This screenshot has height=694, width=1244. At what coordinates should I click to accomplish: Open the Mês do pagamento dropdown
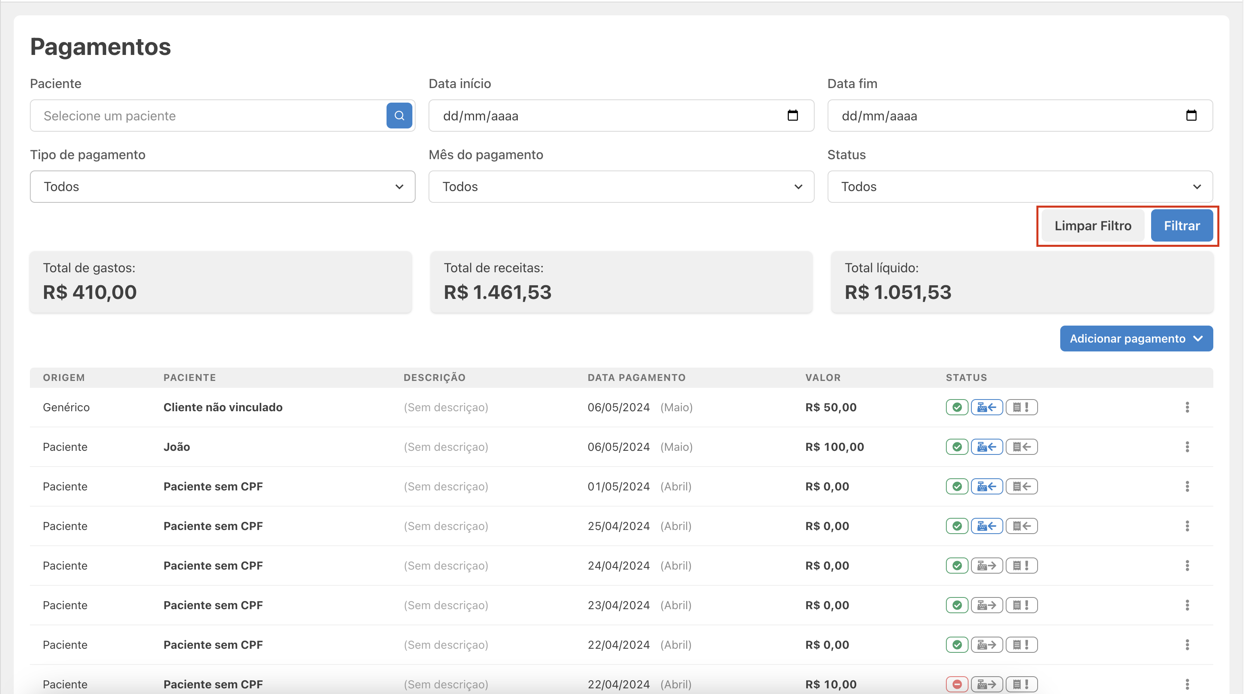pos(621,186)
